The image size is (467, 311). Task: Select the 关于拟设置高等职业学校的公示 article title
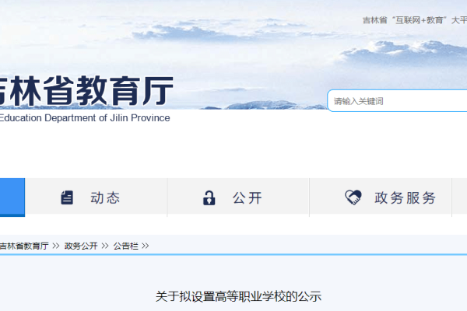[x=238, y=296]
